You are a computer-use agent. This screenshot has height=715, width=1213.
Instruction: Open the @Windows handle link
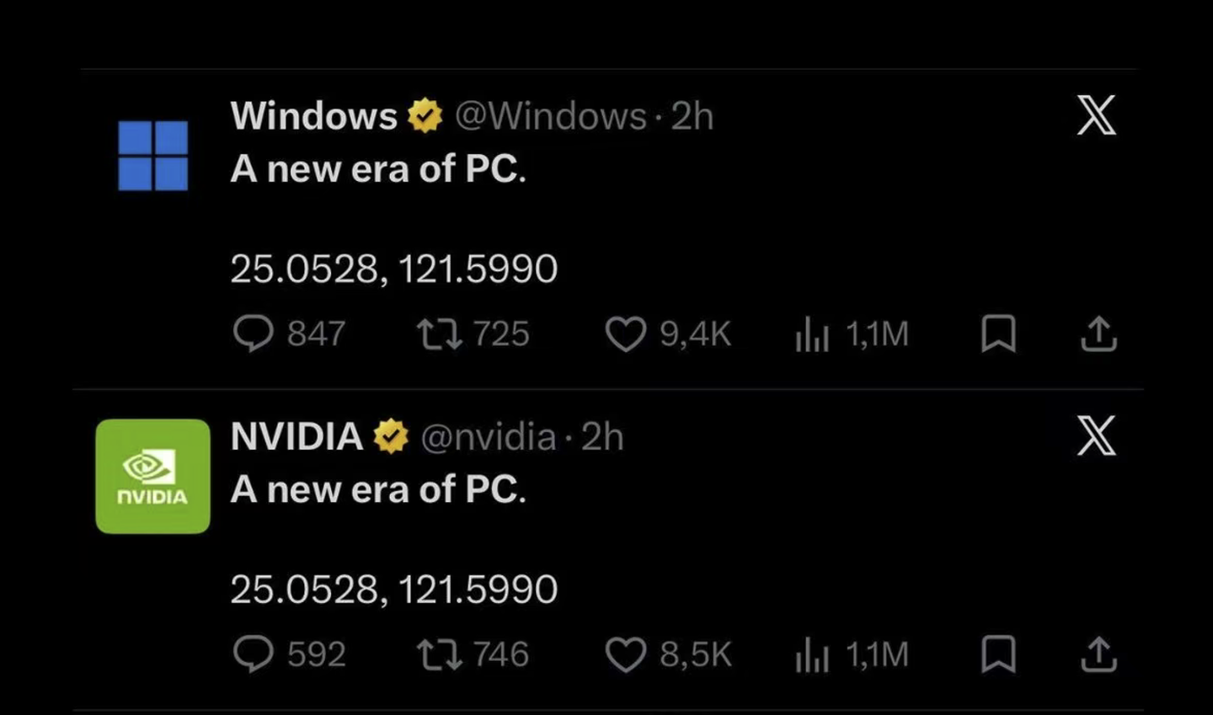click(551, 116)
